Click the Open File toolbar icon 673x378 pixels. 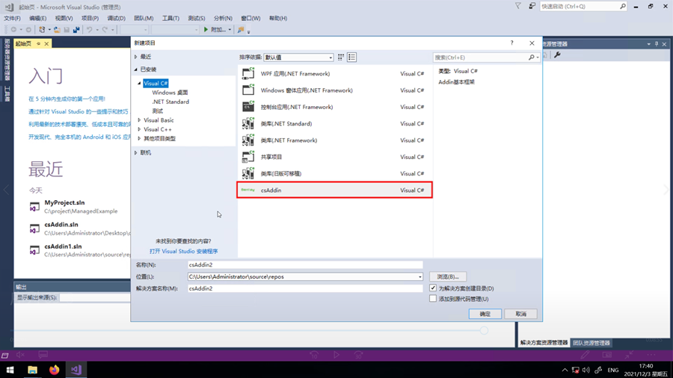click(x=57, y=30)
